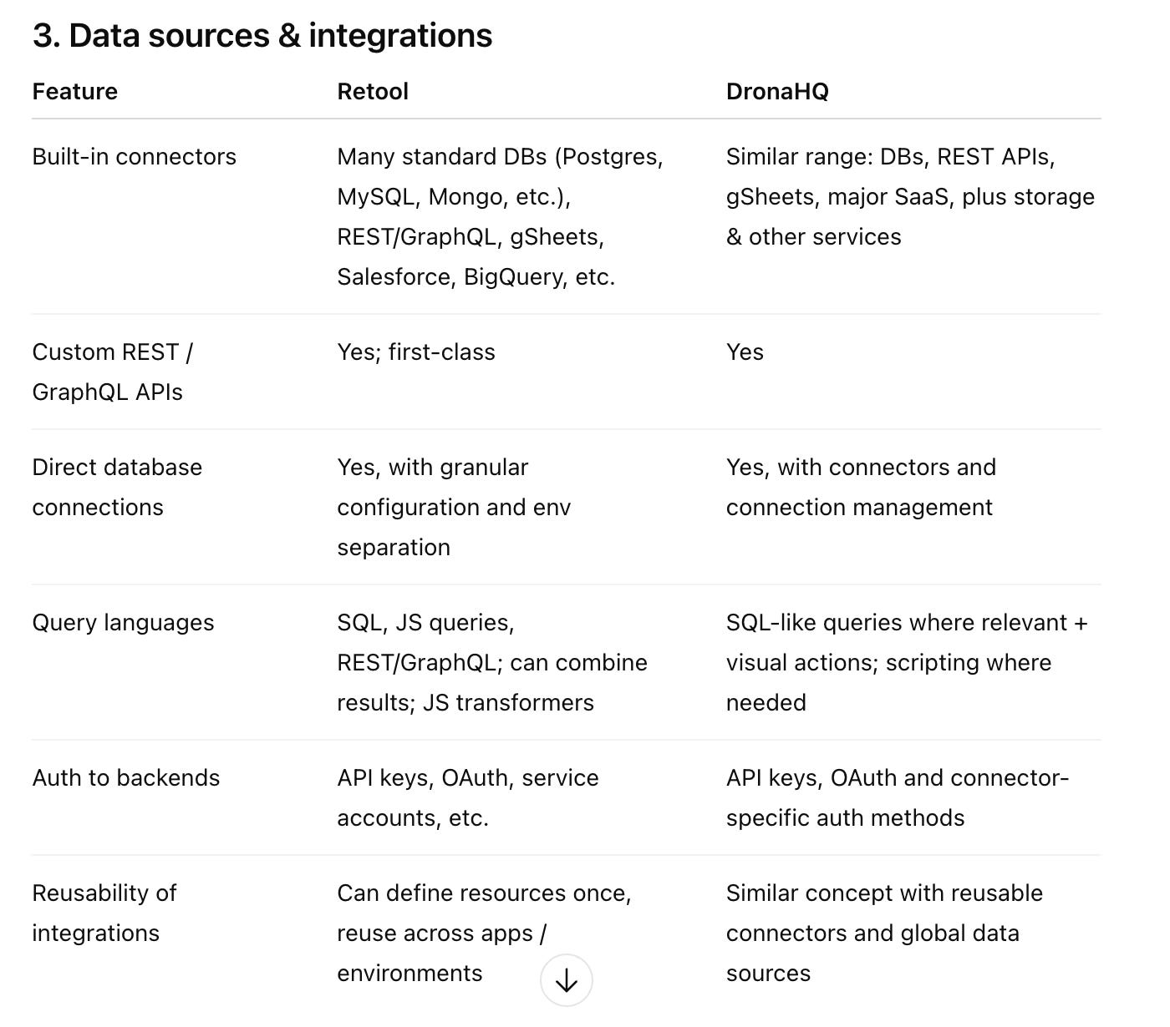
Task: Click Retool's "SQL, JS queries" cell
Action: pyautogui.click(x=491, y=662)
